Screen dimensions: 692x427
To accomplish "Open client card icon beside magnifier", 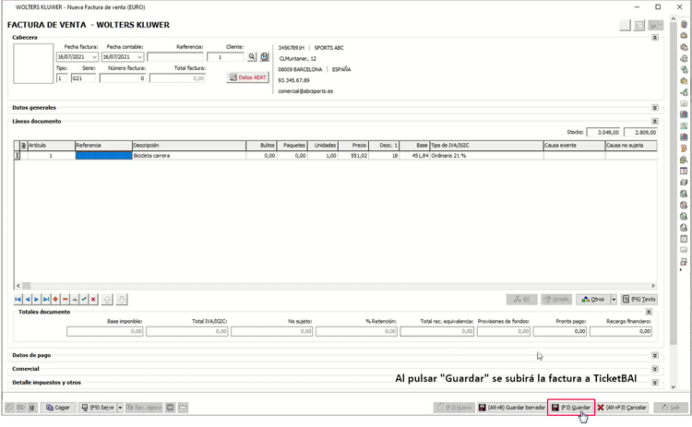I will click(264, 57).
